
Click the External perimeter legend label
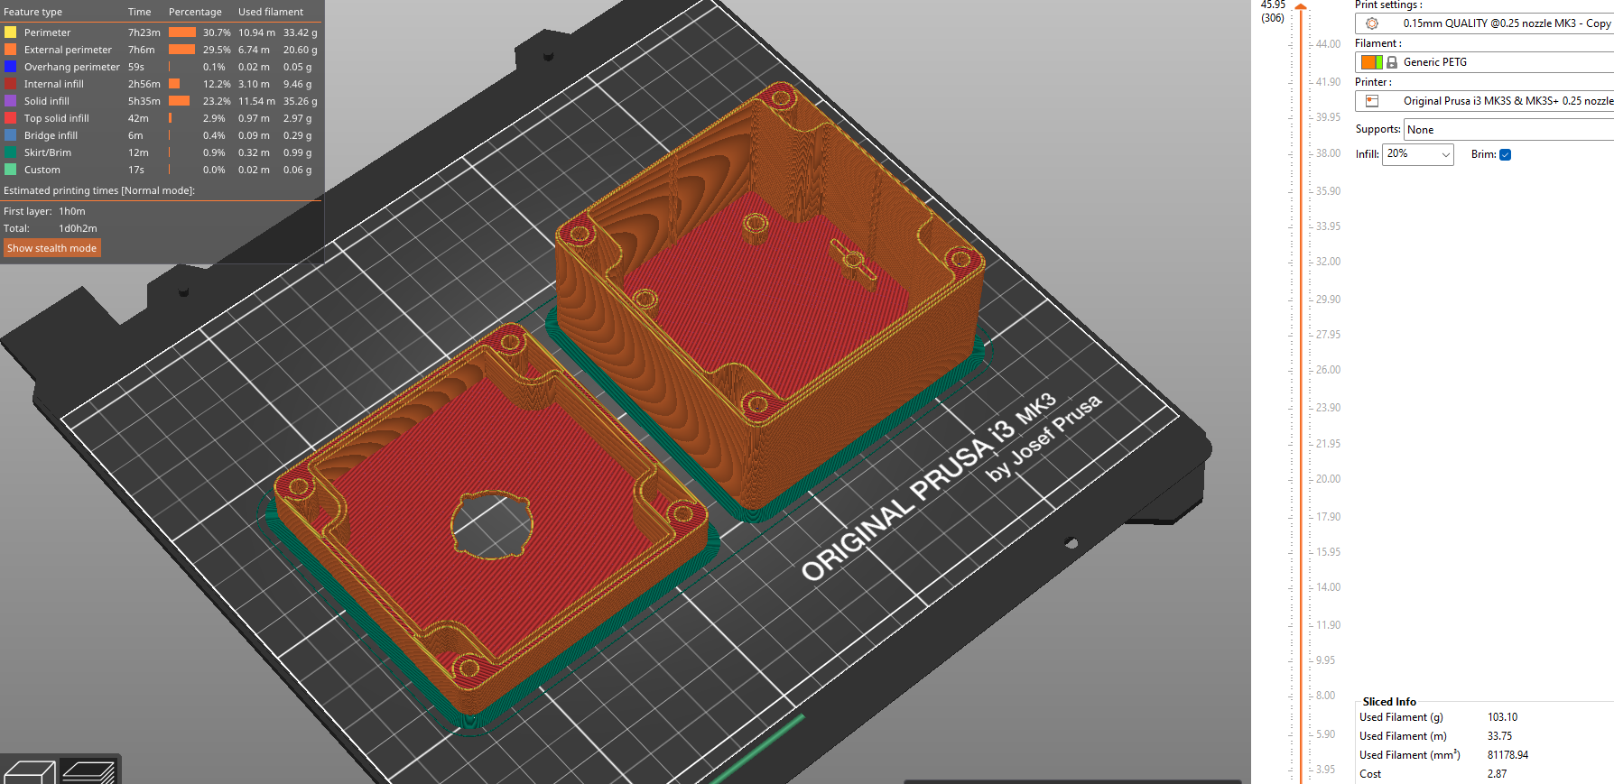click(68, 50)
